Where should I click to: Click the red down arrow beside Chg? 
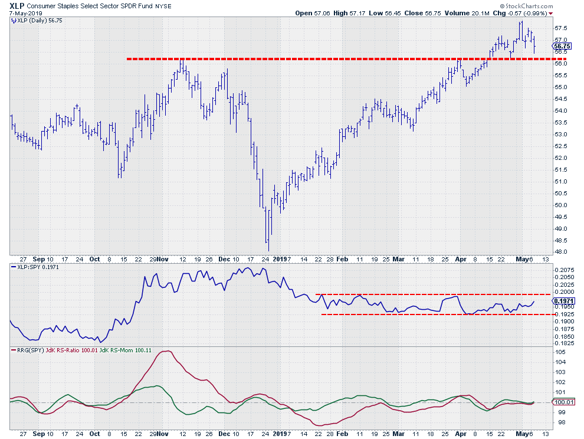[551, 14]
